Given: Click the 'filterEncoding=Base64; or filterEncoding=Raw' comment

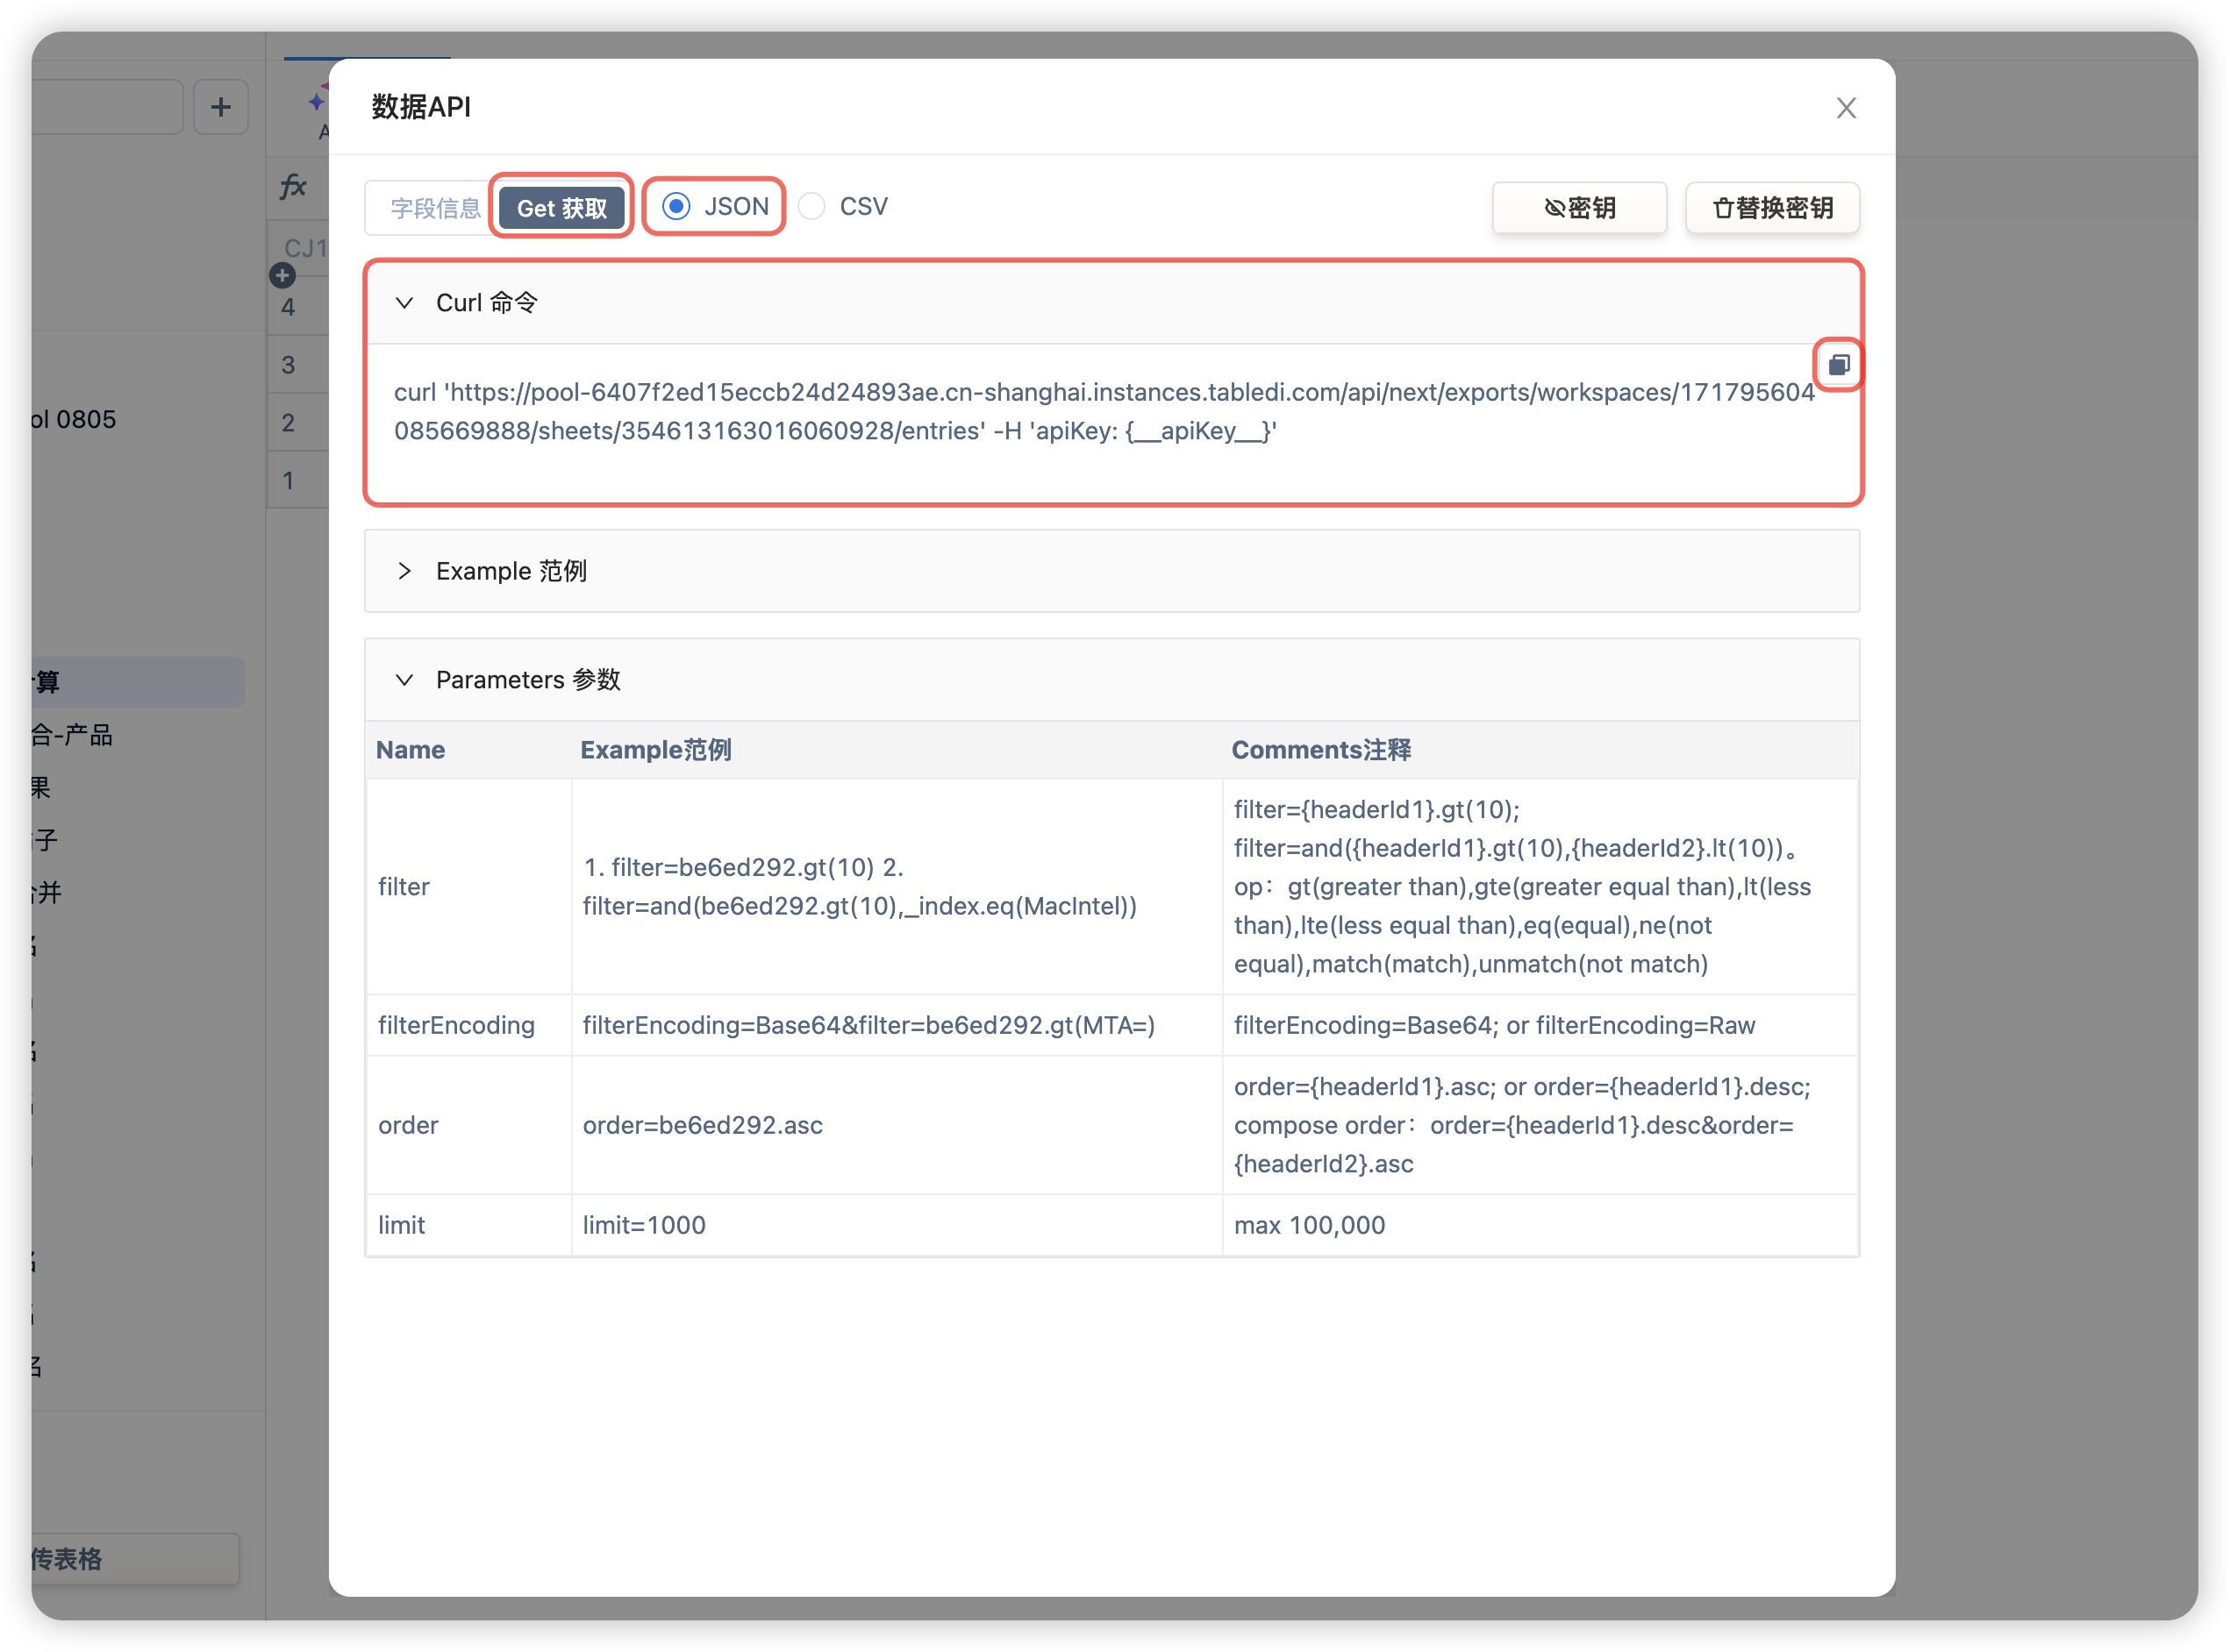Looking at the screenshot, I should point(1540,1025).
